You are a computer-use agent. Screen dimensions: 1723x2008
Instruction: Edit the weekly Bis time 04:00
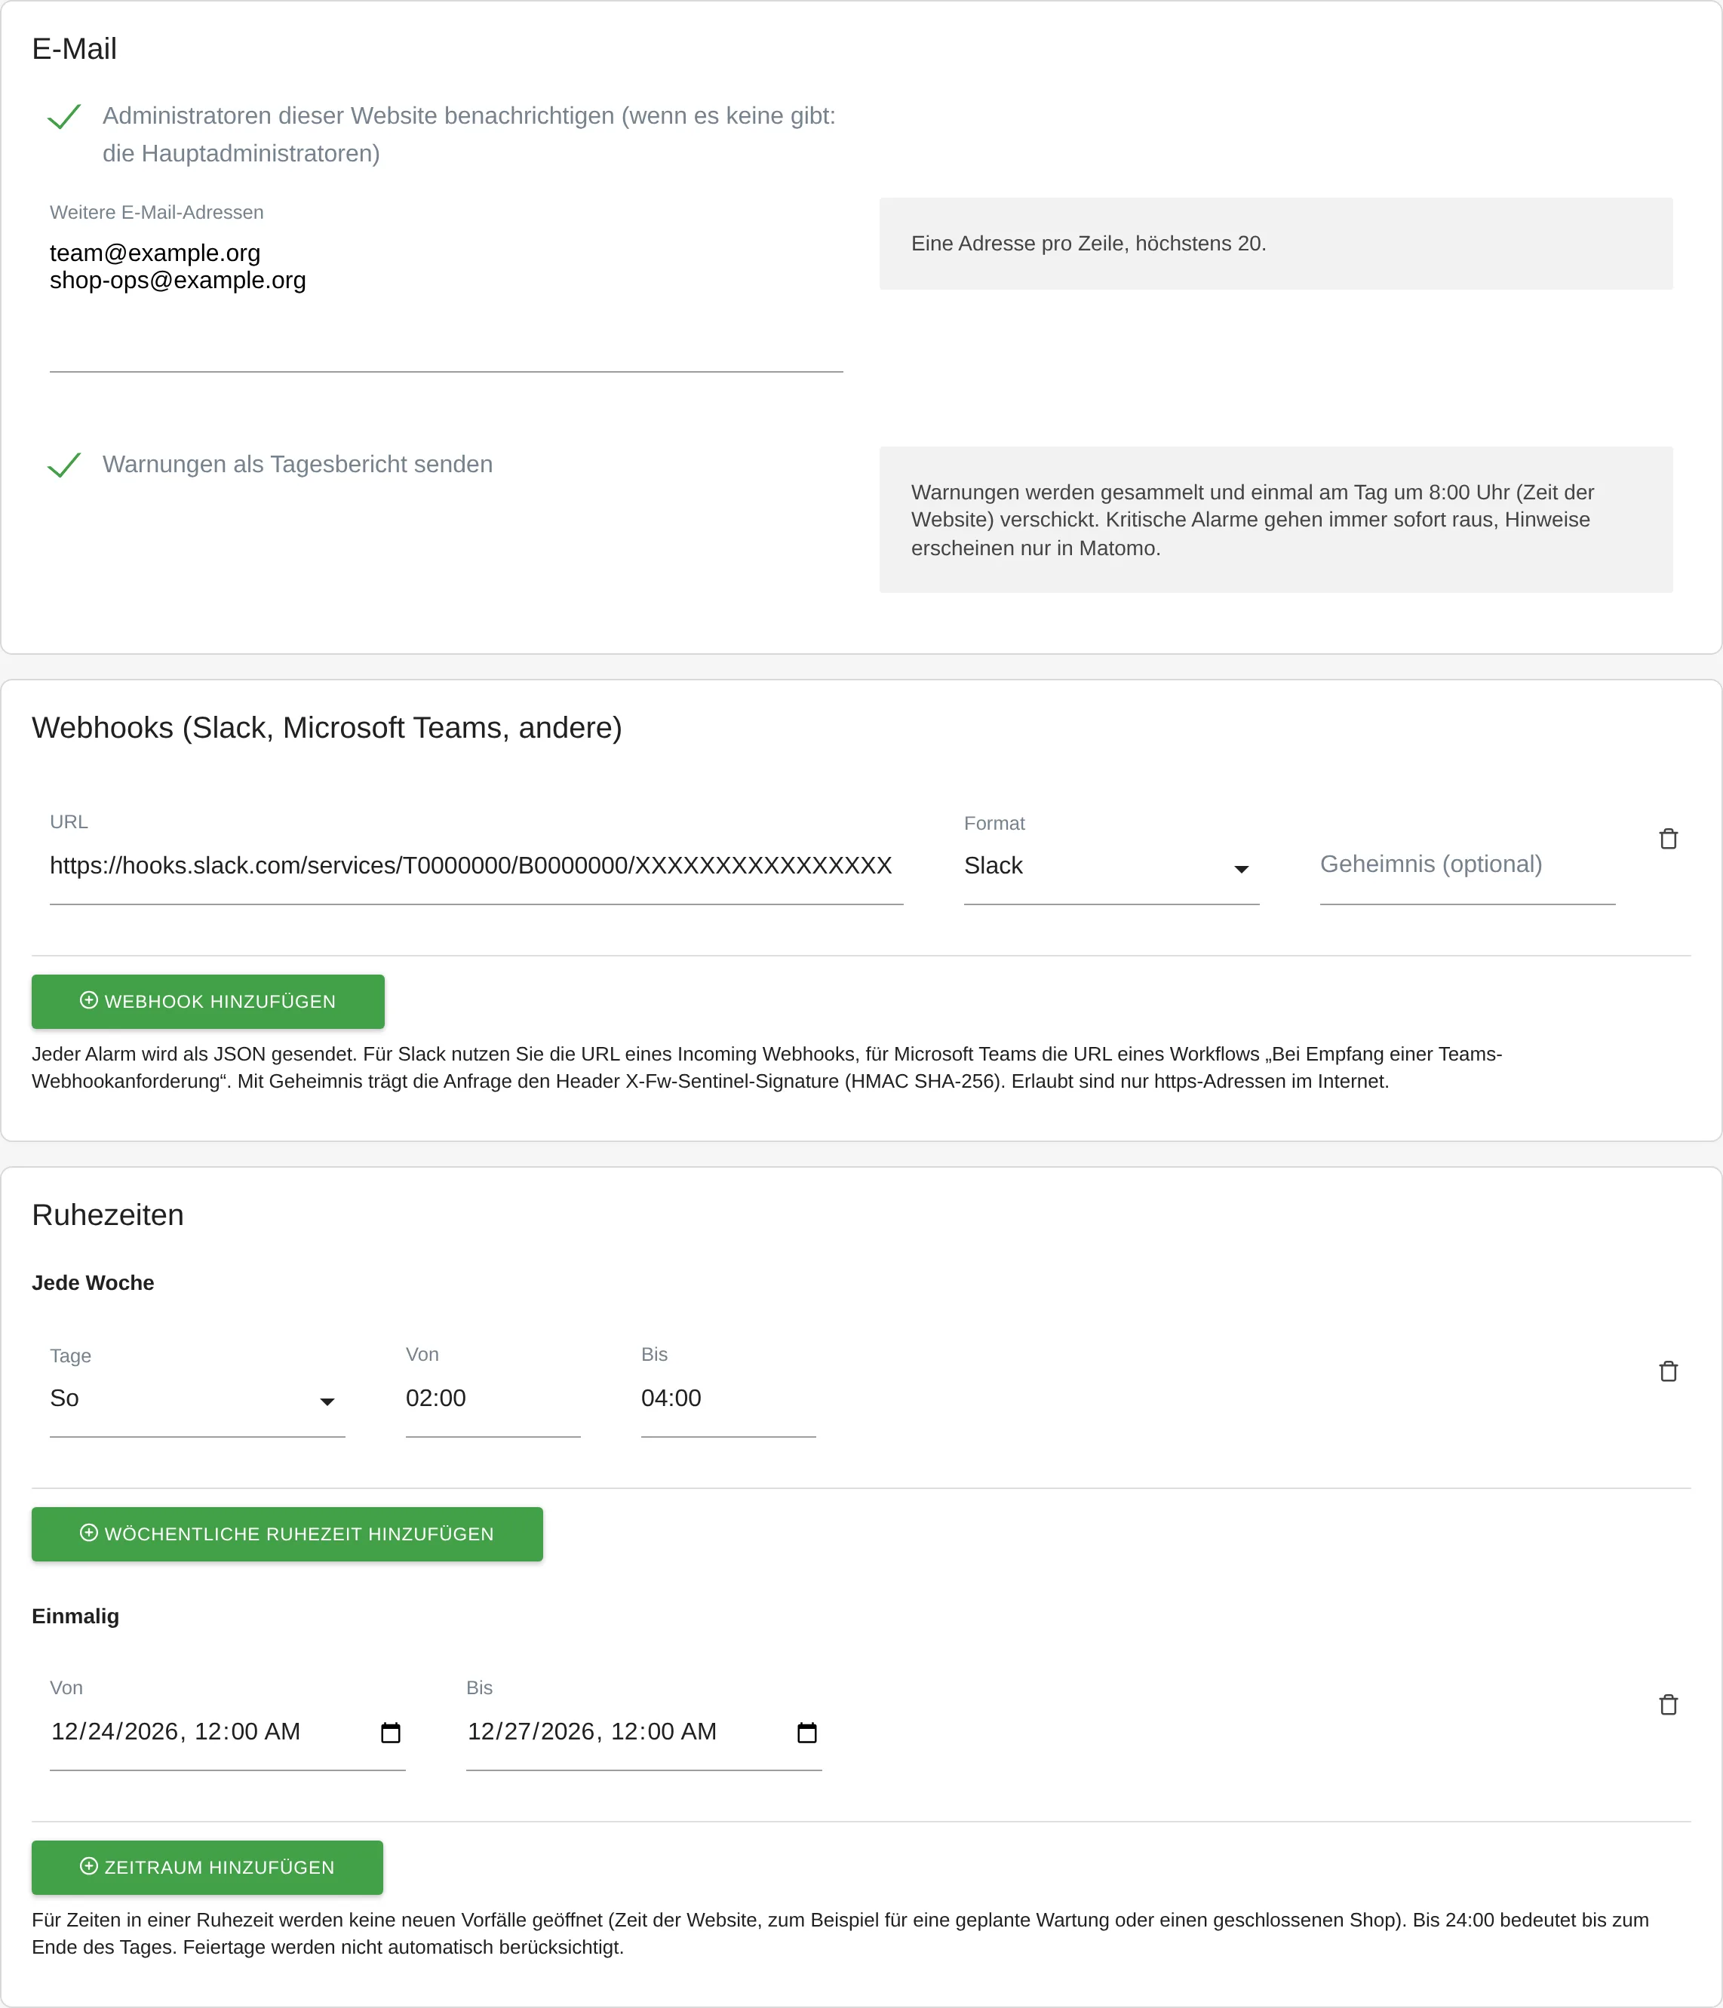[728, 1399]
